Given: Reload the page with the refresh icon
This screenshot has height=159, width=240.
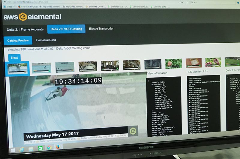Looking at the screenshot, I should tap(187, 2).
